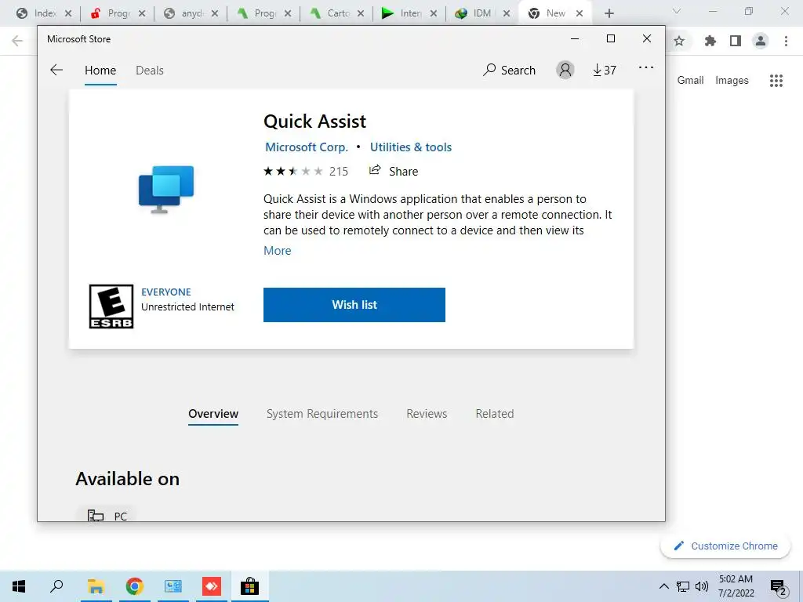
Task: Open a new Chrome tab with plus button
Action: (x=609, y=13)
